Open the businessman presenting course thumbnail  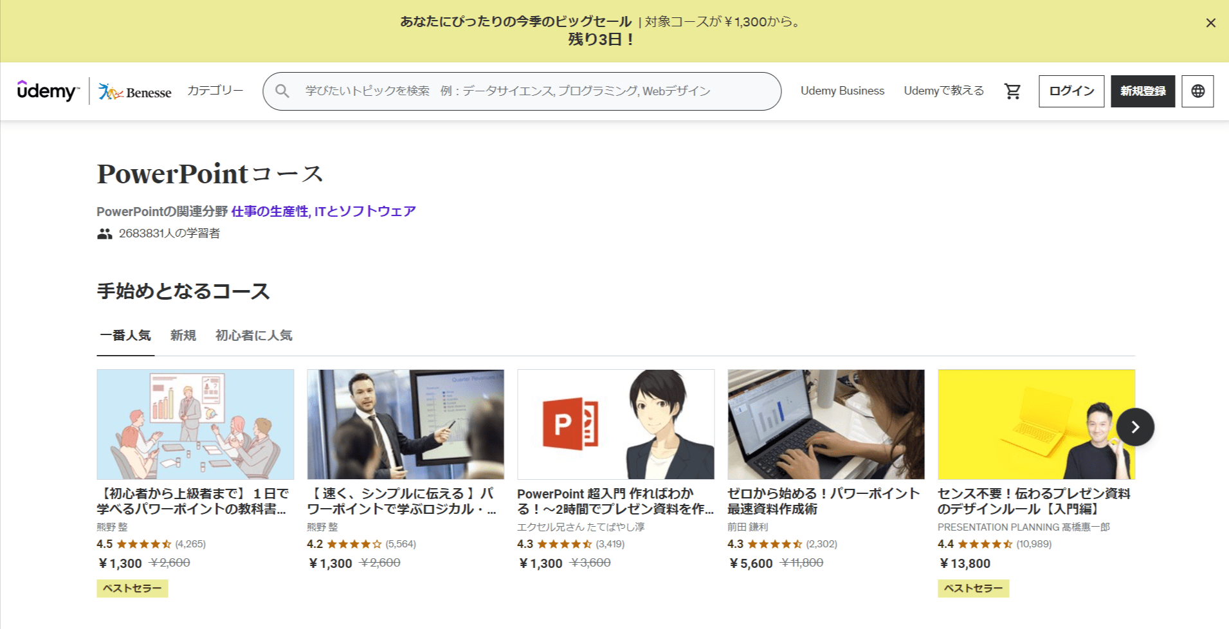point(406,424)
